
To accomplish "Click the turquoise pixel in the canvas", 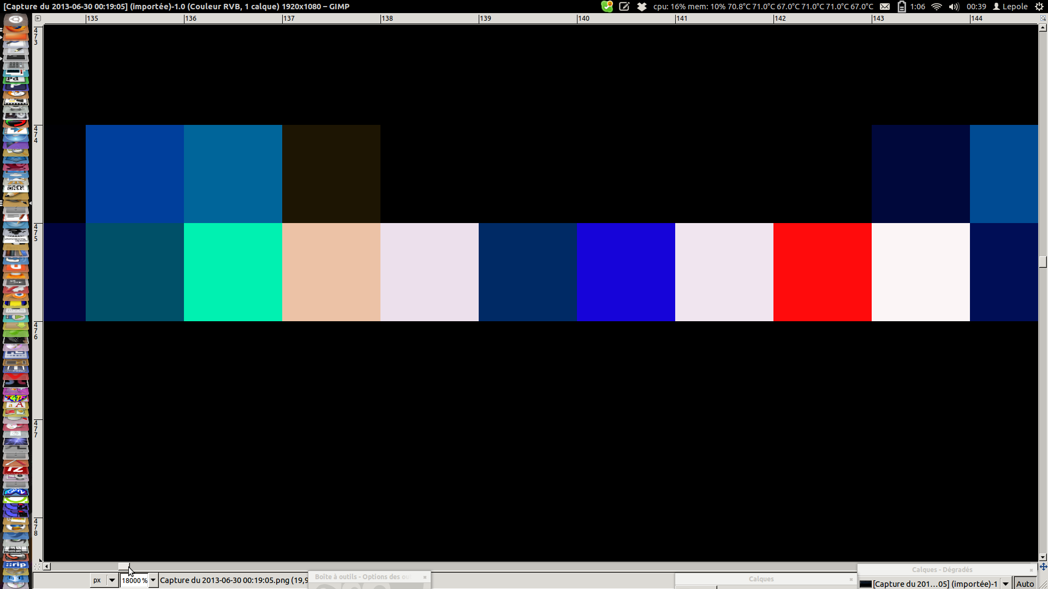I will (233, 272).
